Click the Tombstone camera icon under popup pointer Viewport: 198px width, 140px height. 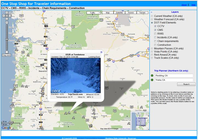tap(69, 113)
